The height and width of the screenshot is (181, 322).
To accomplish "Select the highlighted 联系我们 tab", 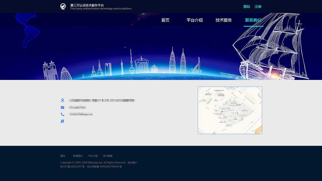I will point(253,20).
